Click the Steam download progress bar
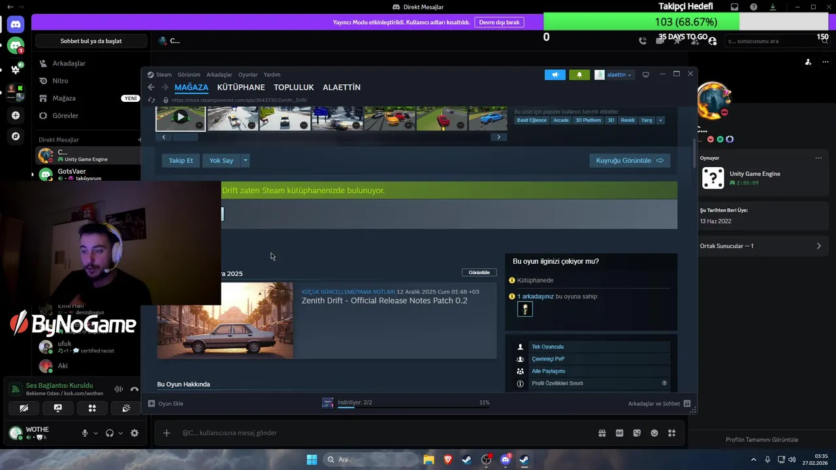 pos(413,407)
